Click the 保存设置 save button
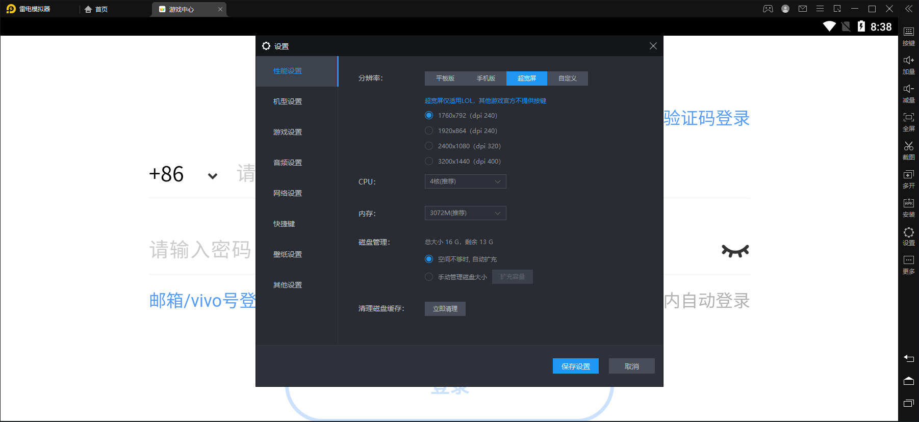 pos(575,366)
